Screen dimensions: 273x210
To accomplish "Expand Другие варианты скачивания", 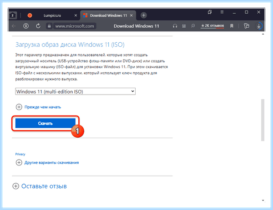I will (x=47, y=163).
